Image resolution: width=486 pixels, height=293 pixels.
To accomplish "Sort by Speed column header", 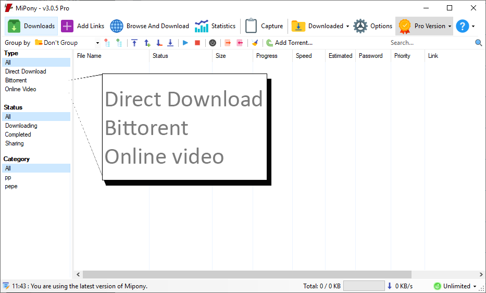I will (309, 56).
